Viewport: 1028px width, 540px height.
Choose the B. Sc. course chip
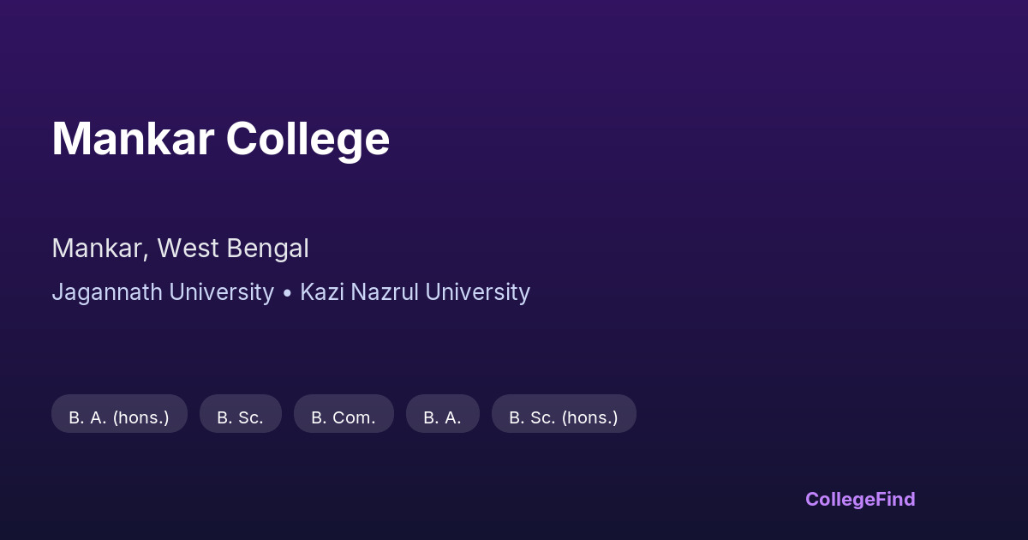click(240, 417)
